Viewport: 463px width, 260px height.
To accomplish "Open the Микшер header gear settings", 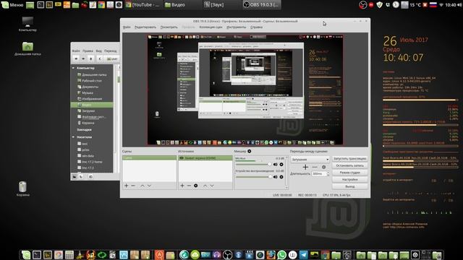I will (x=250, y=151).
